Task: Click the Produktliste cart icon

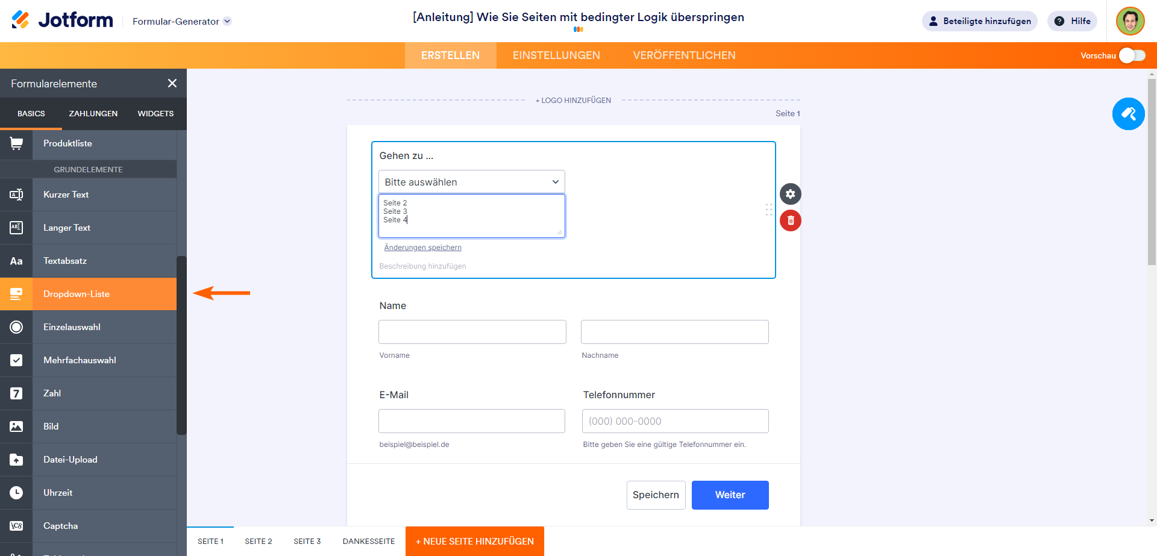Action: [16, 143]
